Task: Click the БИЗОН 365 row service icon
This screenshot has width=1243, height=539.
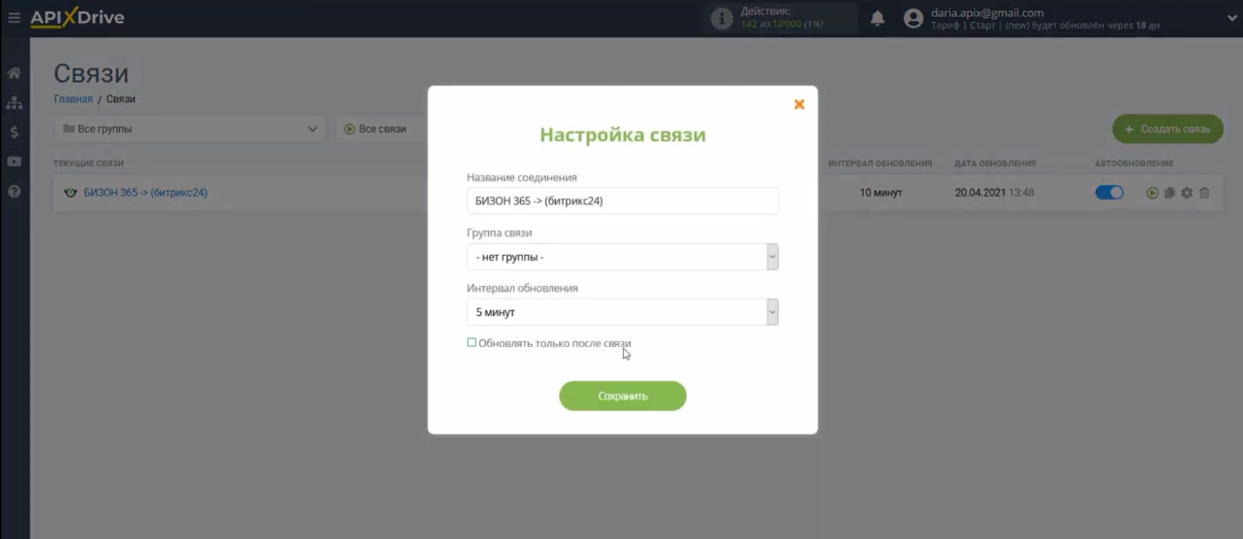Action: point(70,192)
